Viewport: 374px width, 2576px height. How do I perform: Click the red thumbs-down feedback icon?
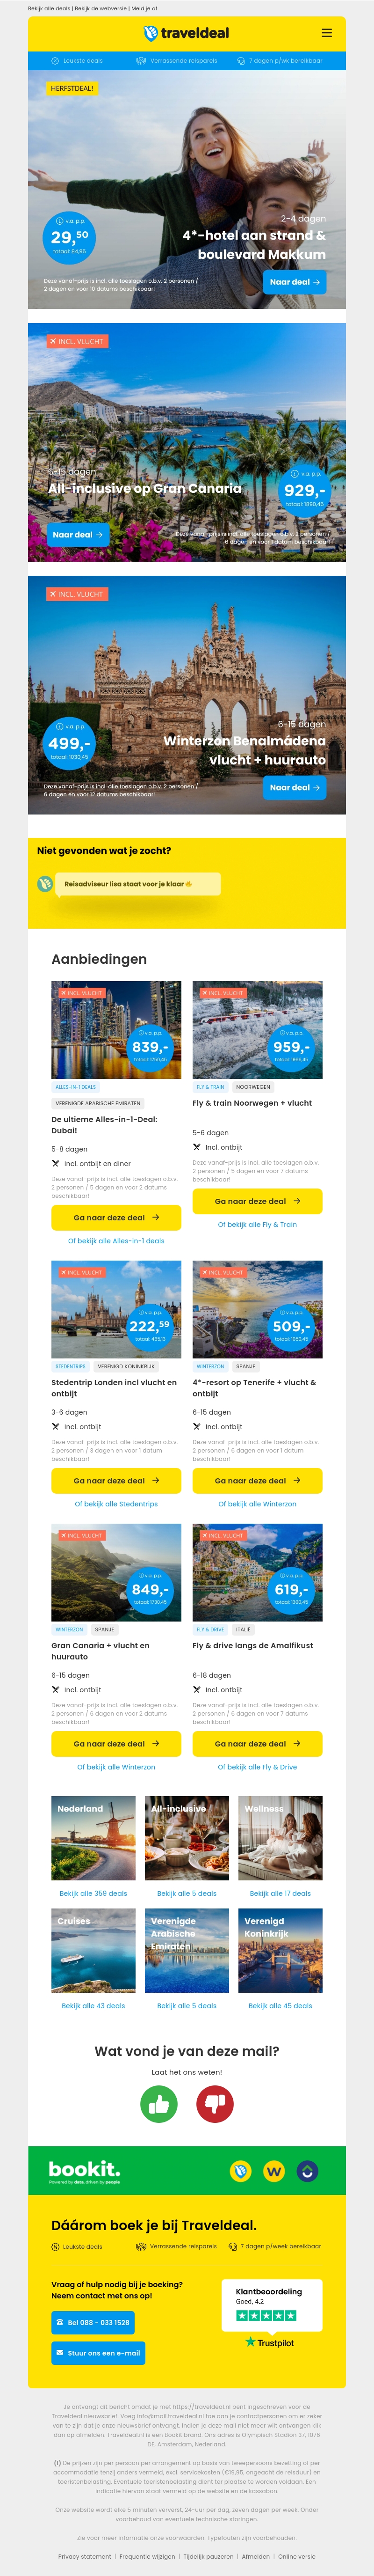point(214,2103)
